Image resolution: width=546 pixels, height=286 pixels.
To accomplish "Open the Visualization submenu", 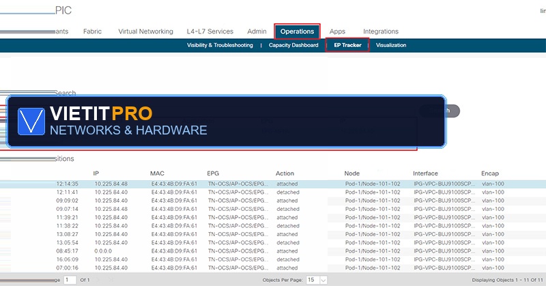I will [x=390, y=45].
